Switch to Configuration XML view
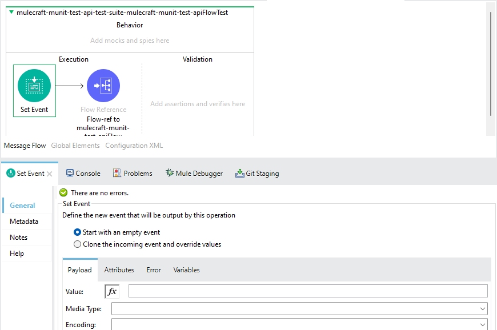This screenshot has height=330, width=497. [x=134, y=146]
